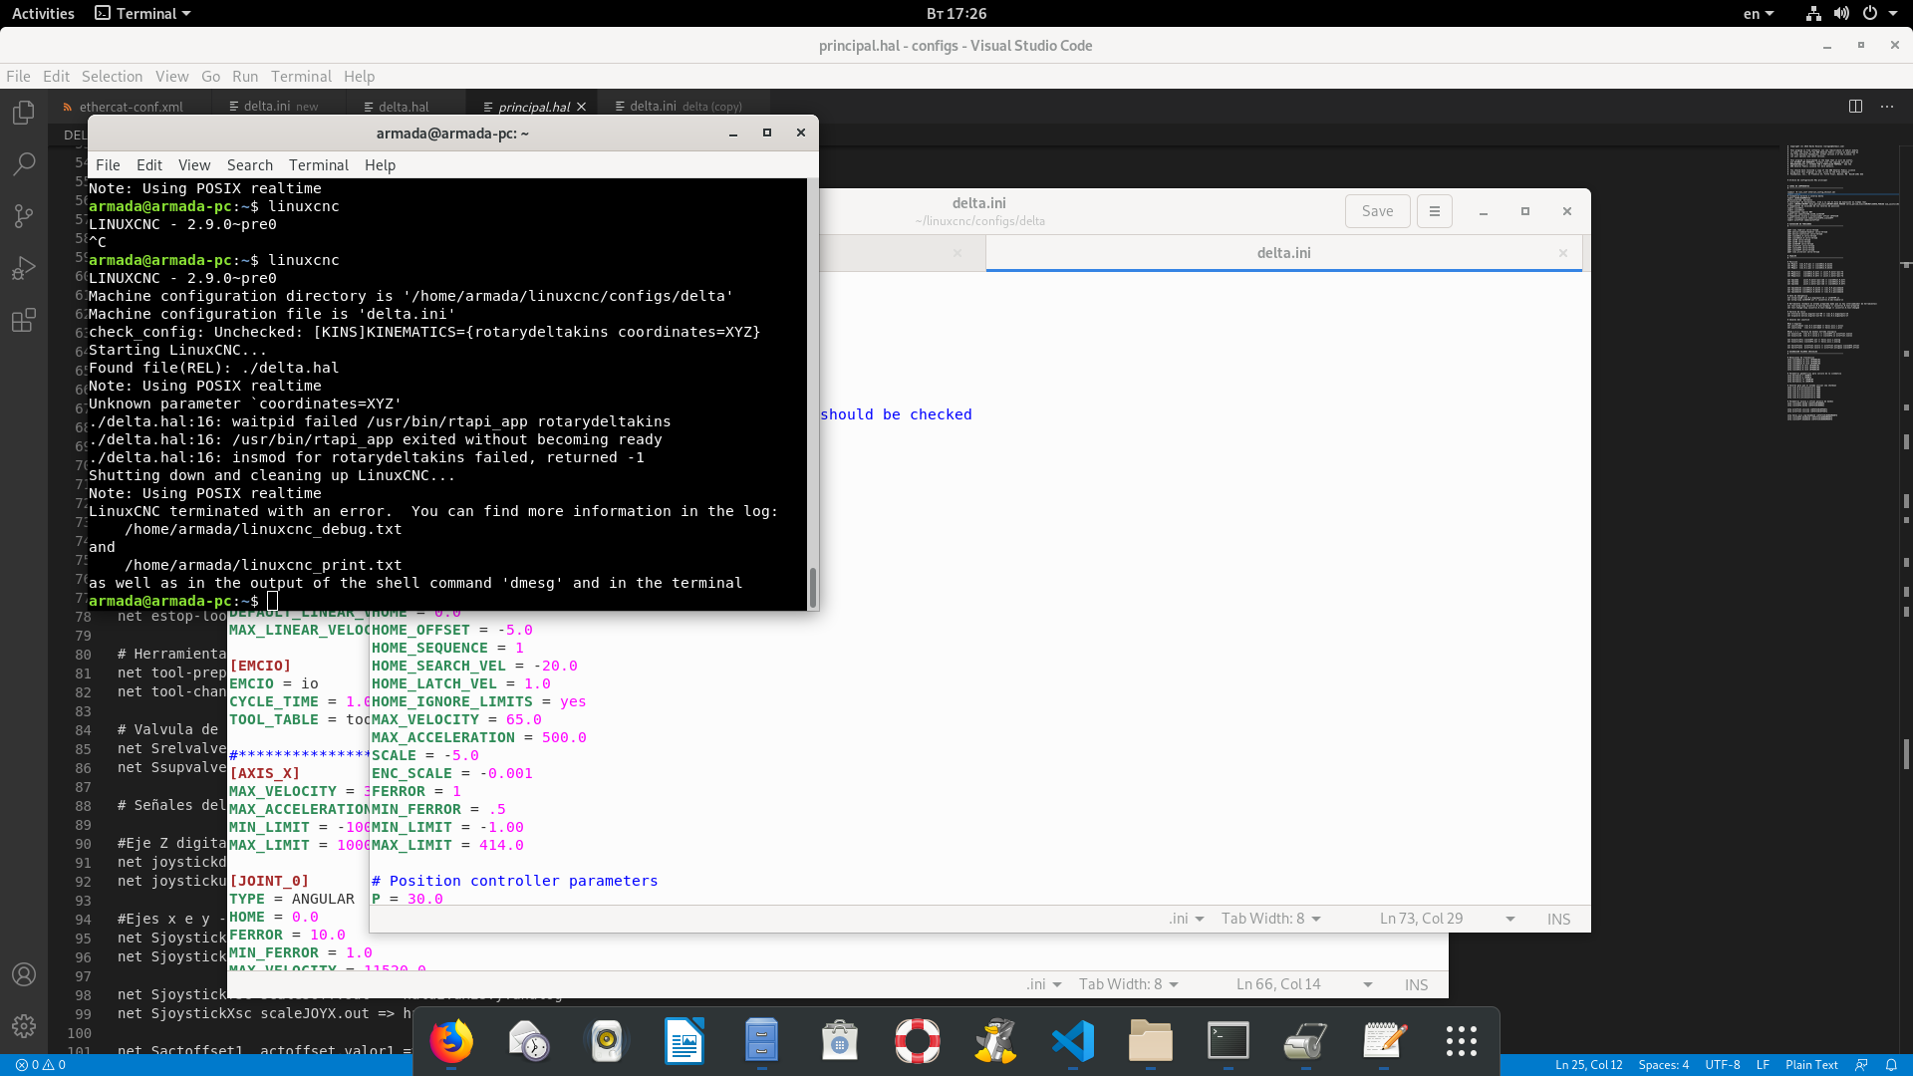
Task: Select delta.ini tab in gedit window
Action: pos(1283,253)
